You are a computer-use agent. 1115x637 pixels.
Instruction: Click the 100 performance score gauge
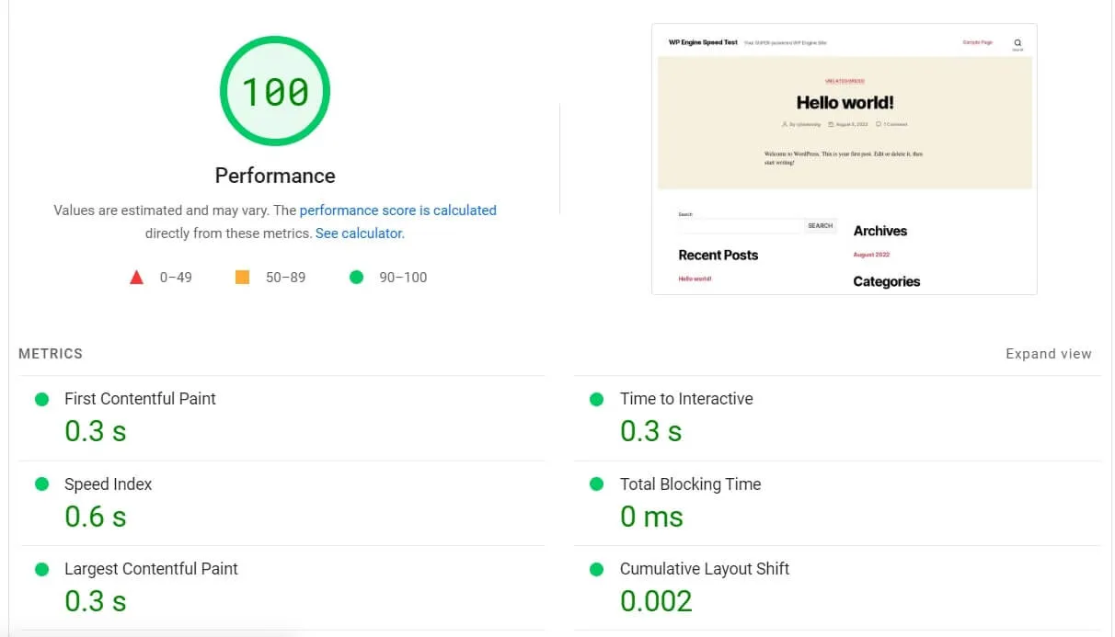(x=275, y=91)
